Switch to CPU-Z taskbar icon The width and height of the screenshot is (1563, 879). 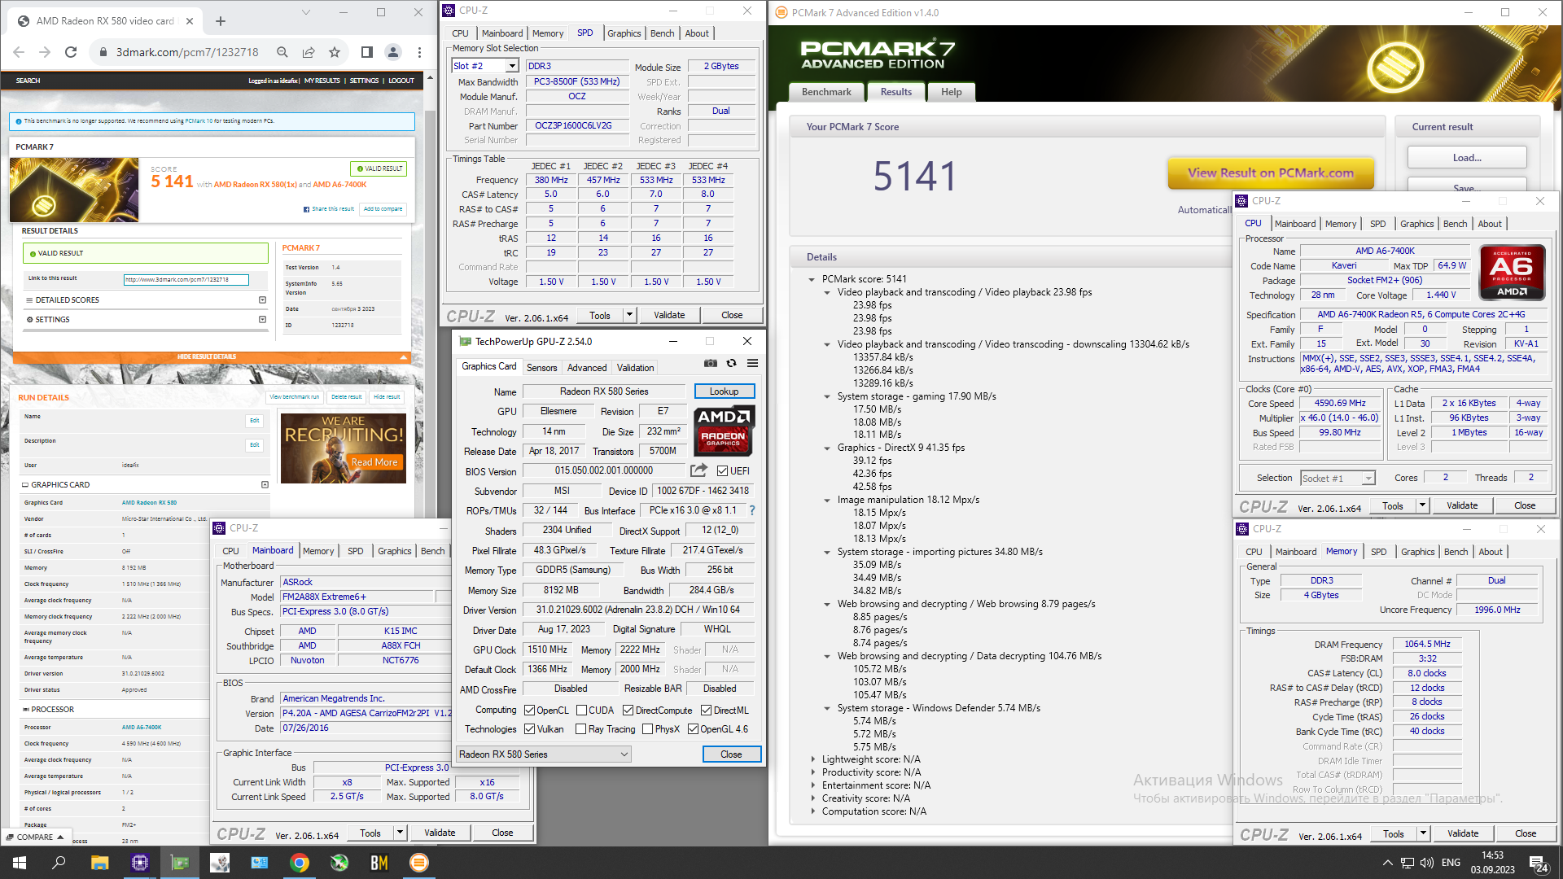(x=139, y=863)
